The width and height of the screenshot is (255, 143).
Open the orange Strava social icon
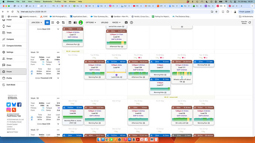pos(14,110)
